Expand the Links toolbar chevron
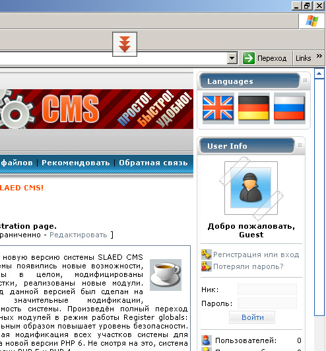This screenshot has height=351, width=326. [x=319, y=56]
